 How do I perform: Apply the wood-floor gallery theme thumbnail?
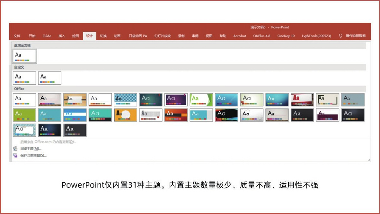point(50,100)
